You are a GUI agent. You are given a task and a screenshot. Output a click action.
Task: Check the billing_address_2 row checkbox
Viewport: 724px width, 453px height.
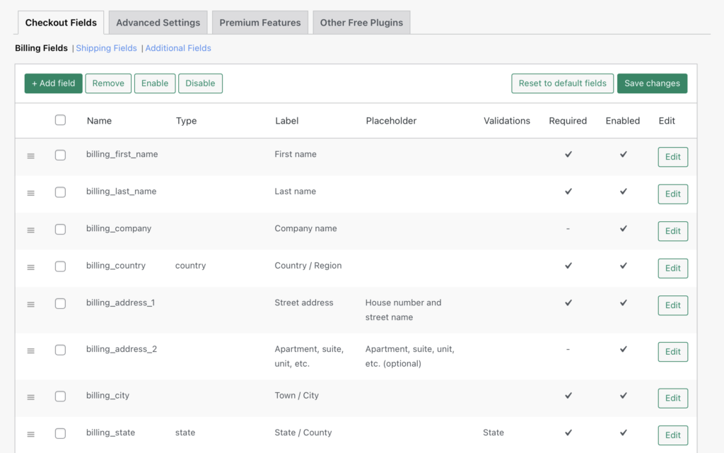coord(60,350)
